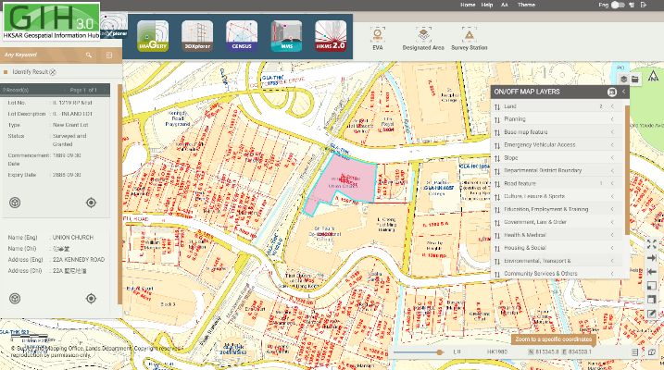Open the imaGERY application tile
The image size is (664, 370).
pos(153,36)
